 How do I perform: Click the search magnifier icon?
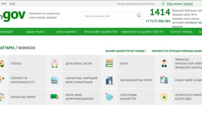tap(139, 16)
